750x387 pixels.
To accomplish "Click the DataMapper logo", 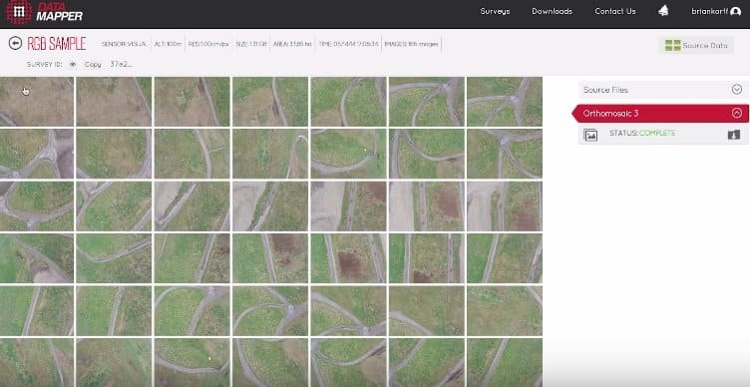I will tap(45, 12).
